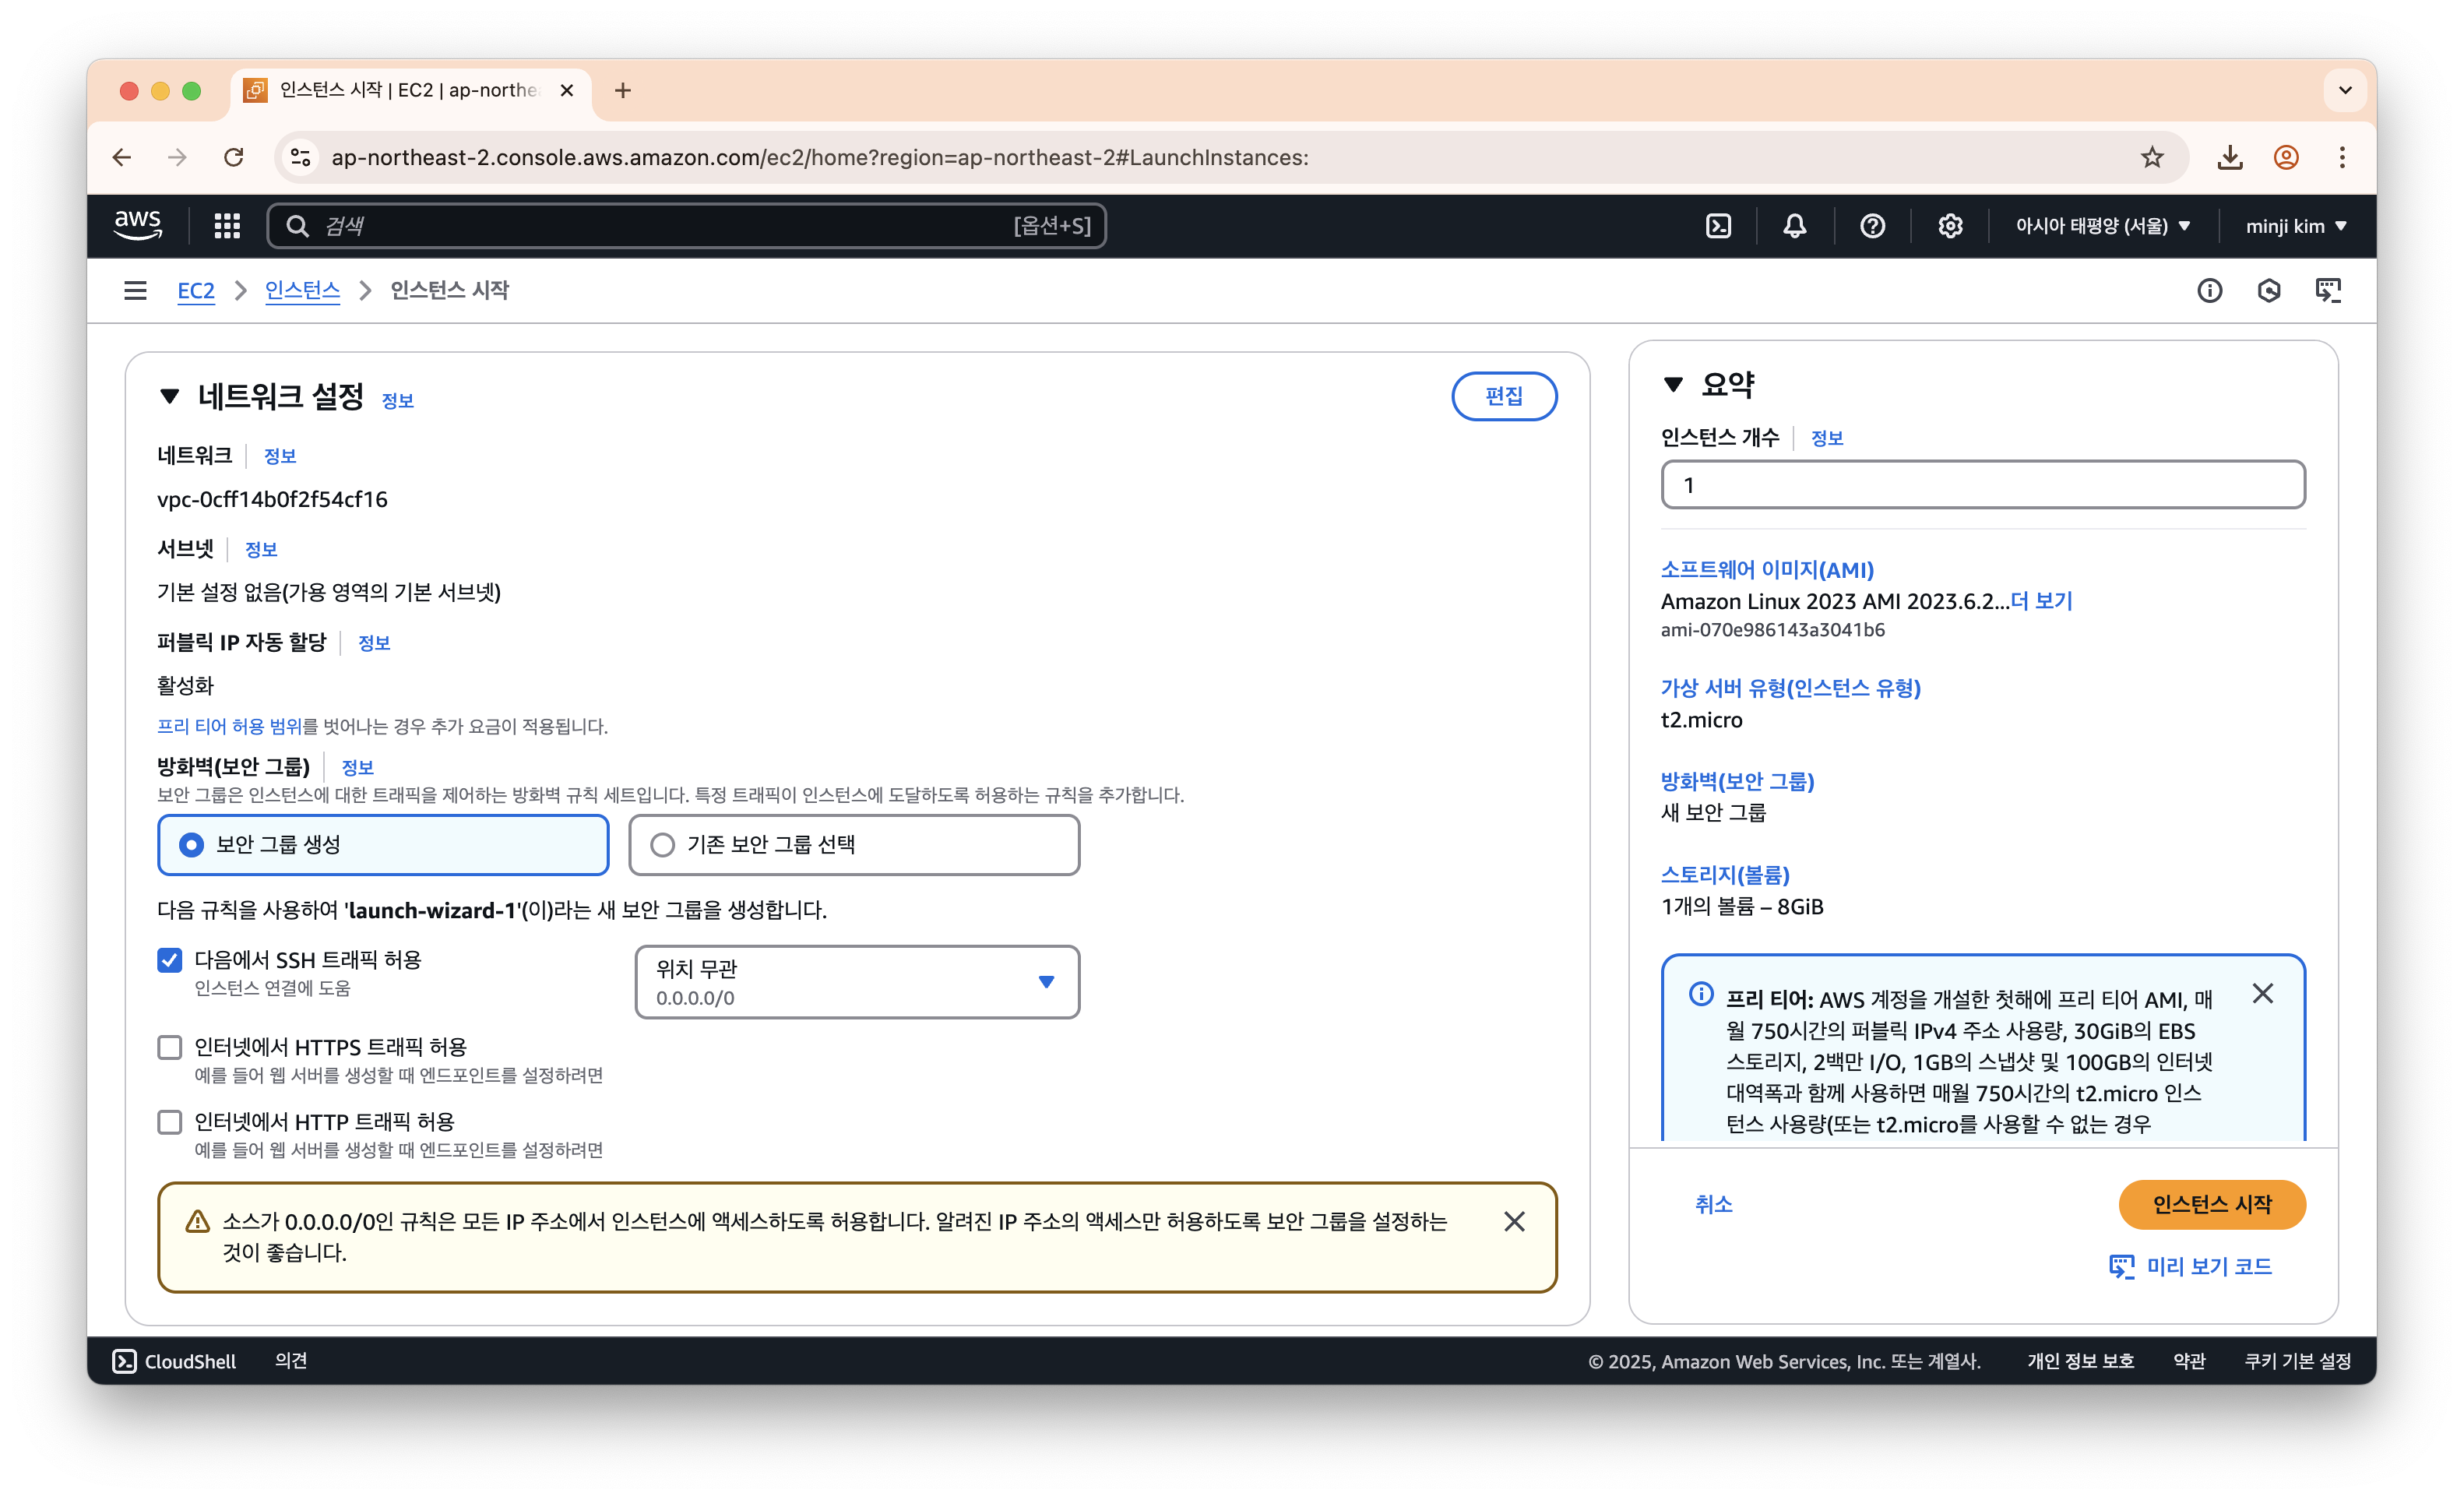The height and width of the screenshot is (1500, 2464).
Task: Open the 아시아 태평양 (서울) region selector
Action: pos(2103,226)
